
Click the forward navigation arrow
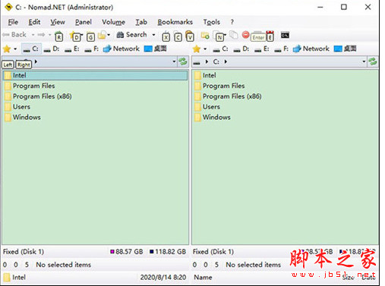(x=41, y=35)
